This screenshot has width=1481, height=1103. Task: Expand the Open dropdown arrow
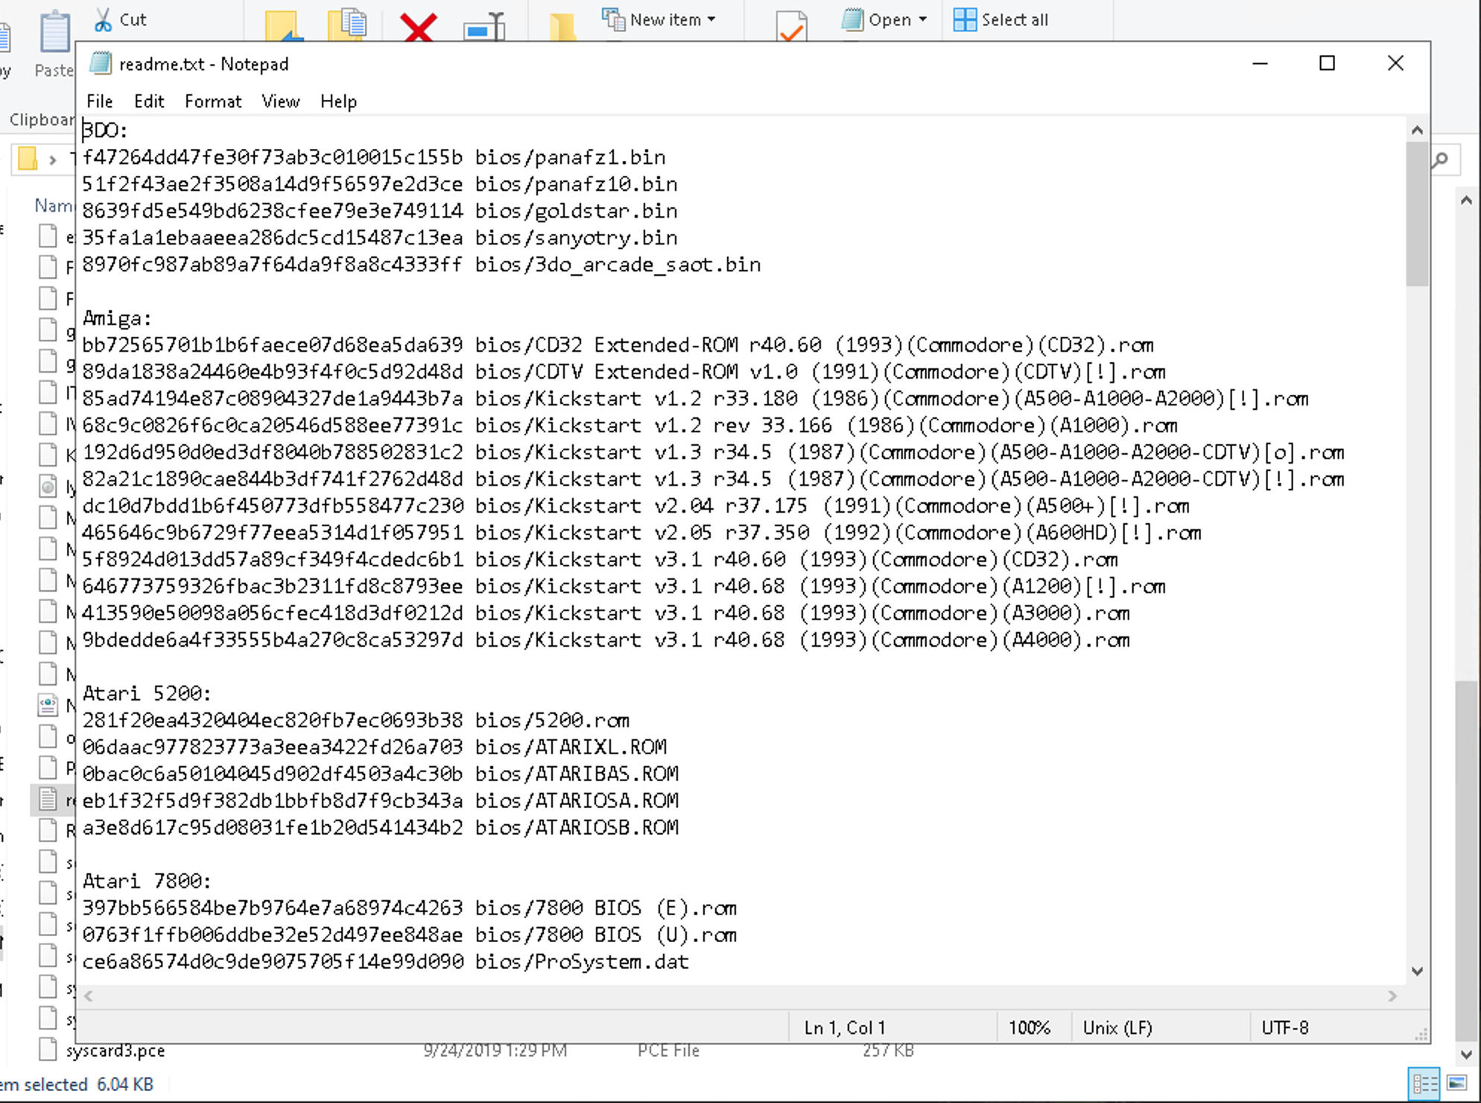pos(923,19)
